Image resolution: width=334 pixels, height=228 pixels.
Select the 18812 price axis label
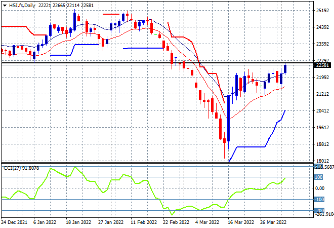[x=322, y=144]
